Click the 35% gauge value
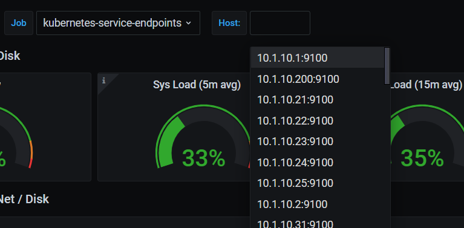464x228 pixels. tap(422, 158)
